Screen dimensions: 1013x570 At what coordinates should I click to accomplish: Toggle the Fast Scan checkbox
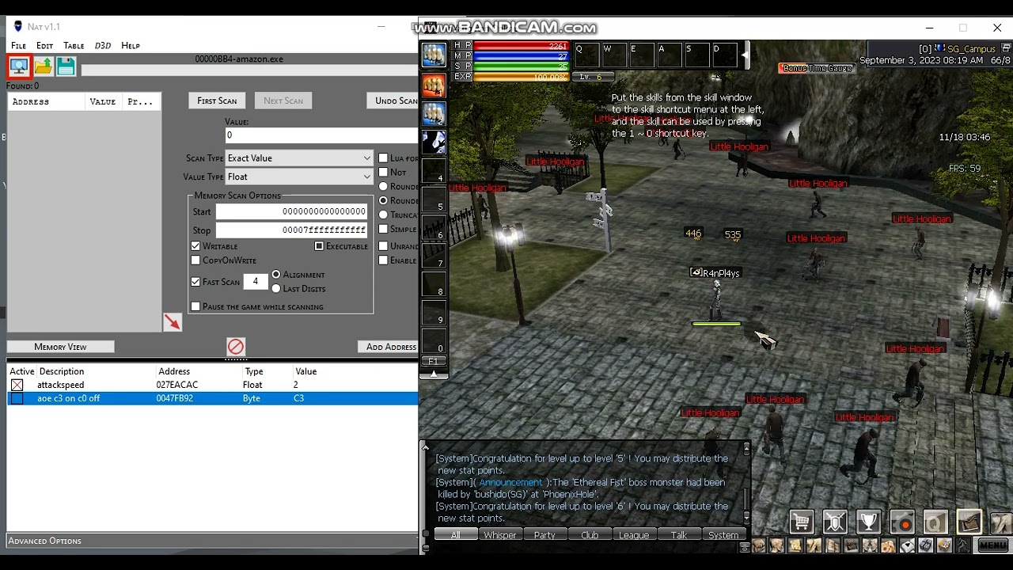(195, 281)
